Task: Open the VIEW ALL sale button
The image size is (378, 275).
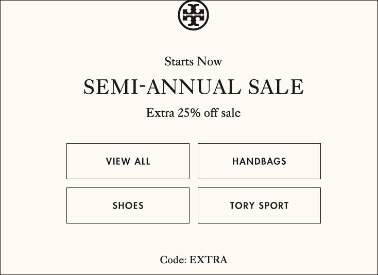Action: pos(128,161)
